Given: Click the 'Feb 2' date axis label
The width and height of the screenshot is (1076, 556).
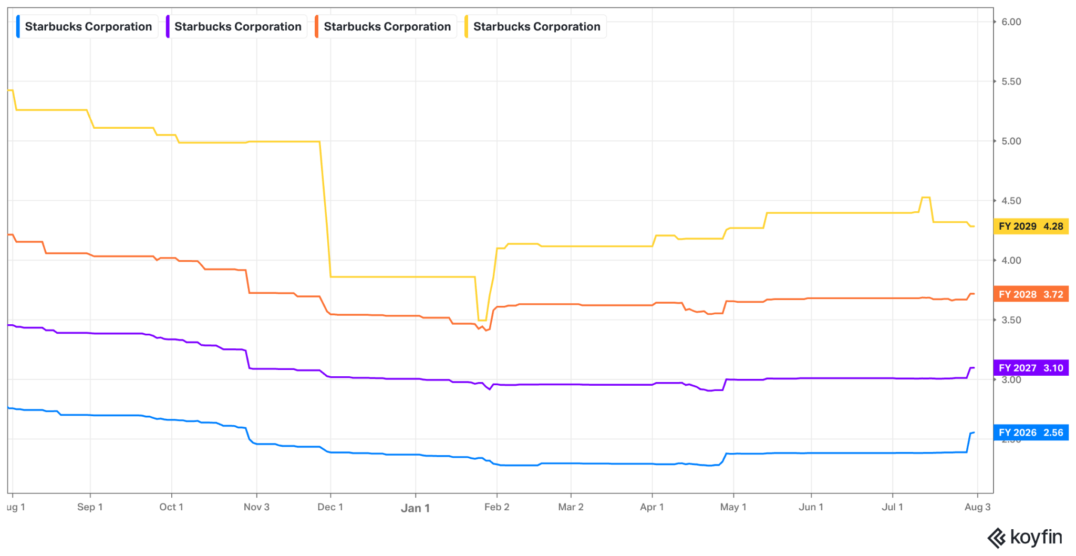Looking at the screenshot, I should [x=497, y=507].
